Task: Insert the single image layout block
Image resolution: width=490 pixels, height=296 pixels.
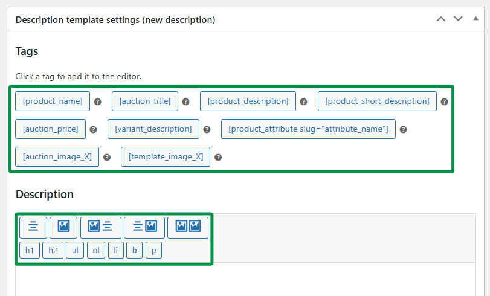Action: 63,228
